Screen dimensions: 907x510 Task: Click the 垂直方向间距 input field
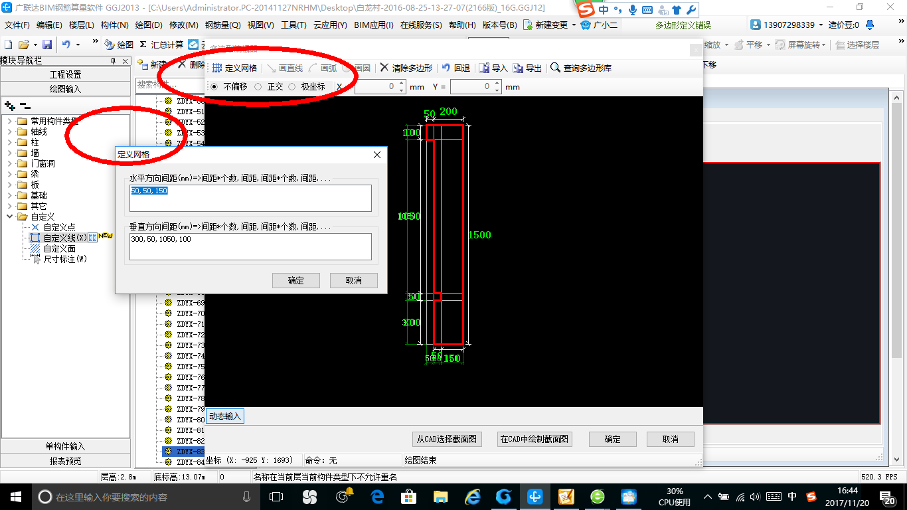pos(251,246)
